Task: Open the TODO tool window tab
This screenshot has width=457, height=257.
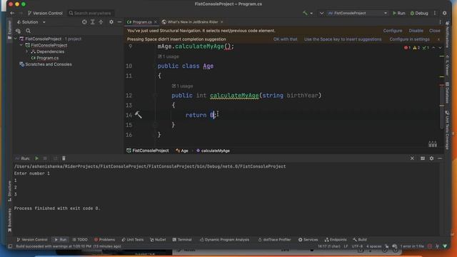Action: pyautogui.click(x=80, y=240)
